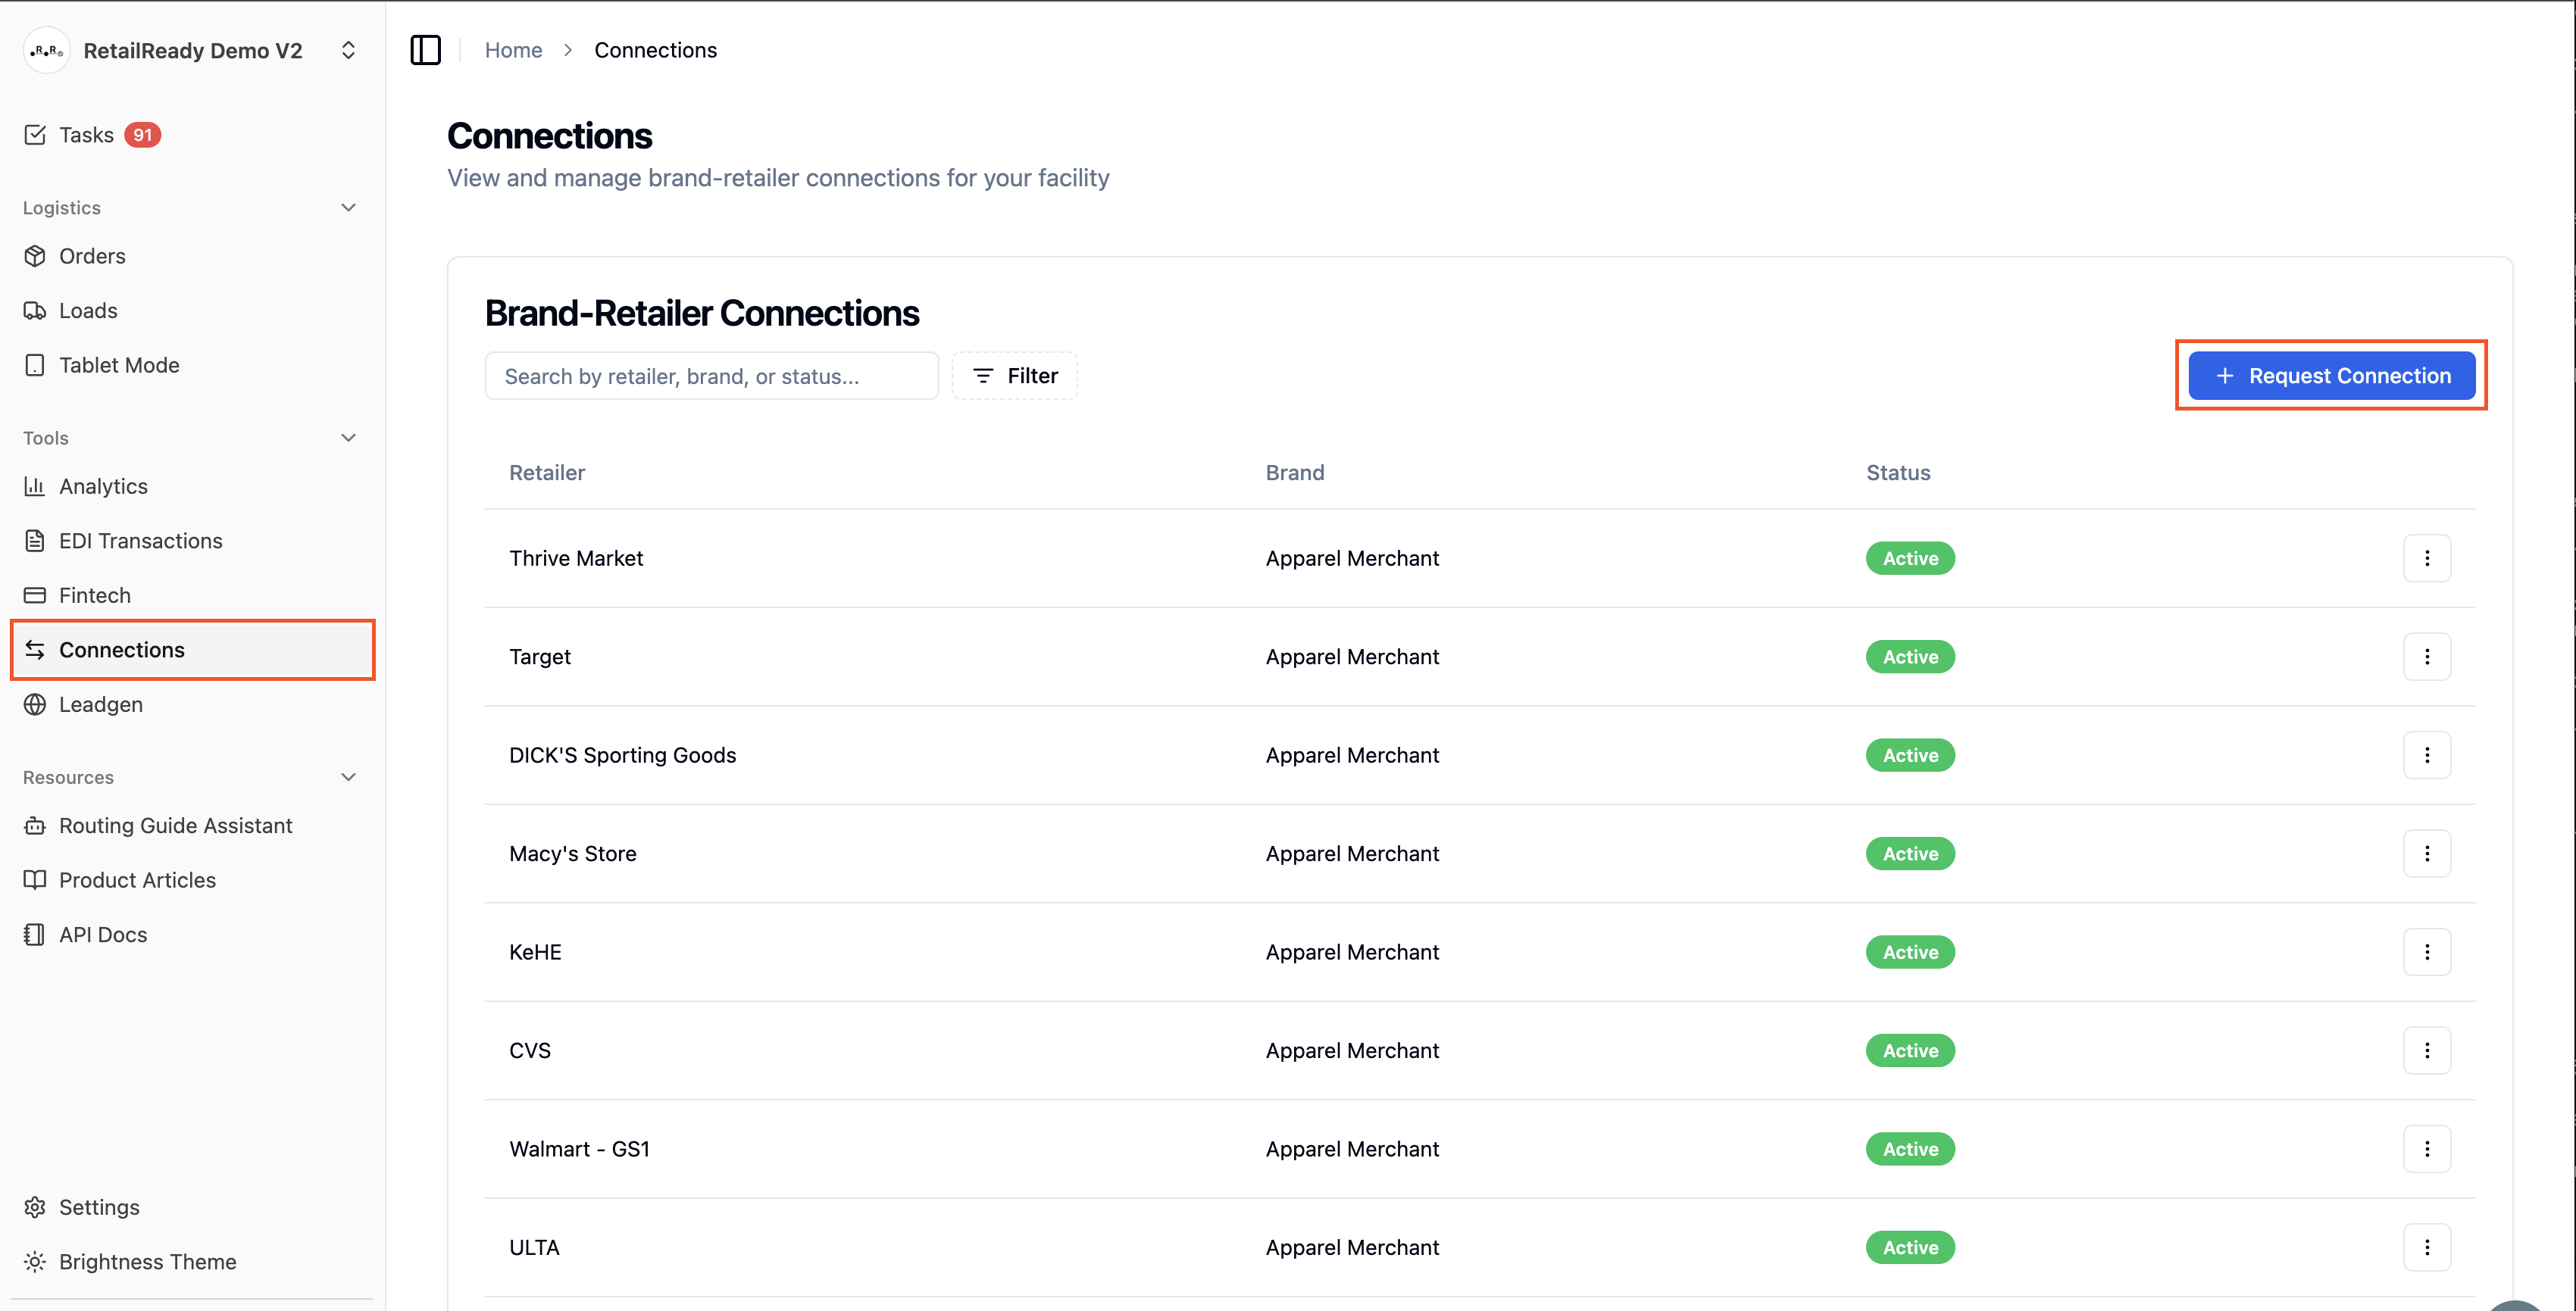This screenshot has height=1311, width=2576.
Task: Open the RetailReady Demo V2 workspace switcher
Action: [x=192, y=50]
